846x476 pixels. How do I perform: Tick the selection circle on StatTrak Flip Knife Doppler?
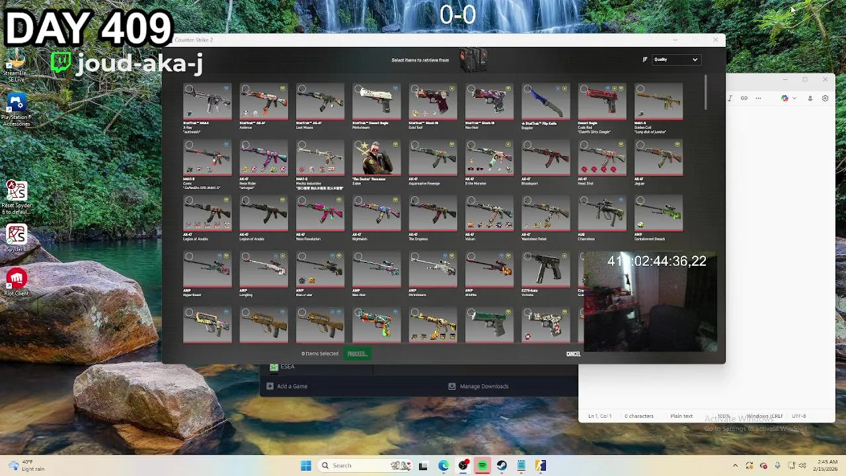point(527,89)
